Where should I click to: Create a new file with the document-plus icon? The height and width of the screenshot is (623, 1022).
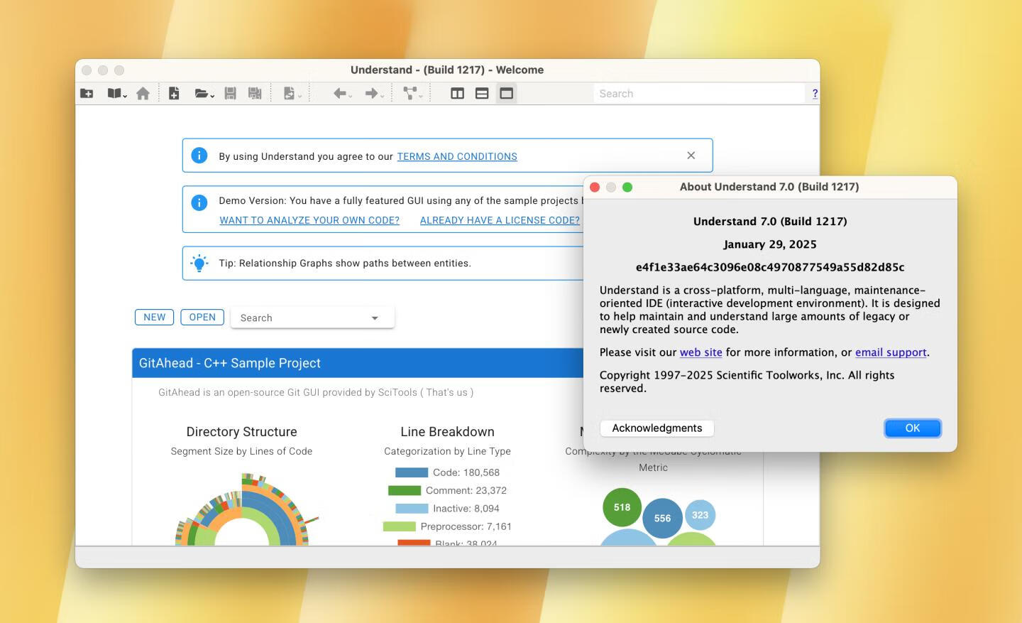174,93
